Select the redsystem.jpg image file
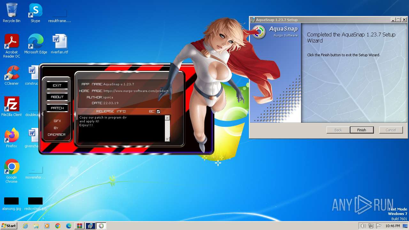Viewport: 409px width, 230px height. [x=35, y=204]
